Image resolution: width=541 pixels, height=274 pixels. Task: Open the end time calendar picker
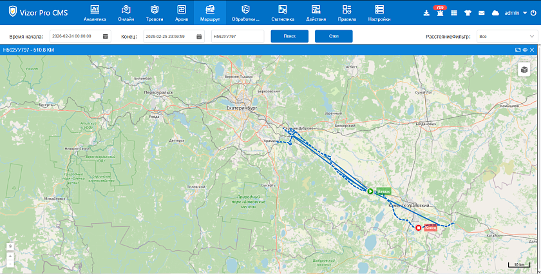click(x=198, y=36)
